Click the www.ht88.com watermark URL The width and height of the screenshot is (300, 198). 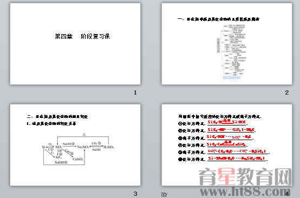click(245, 192)
